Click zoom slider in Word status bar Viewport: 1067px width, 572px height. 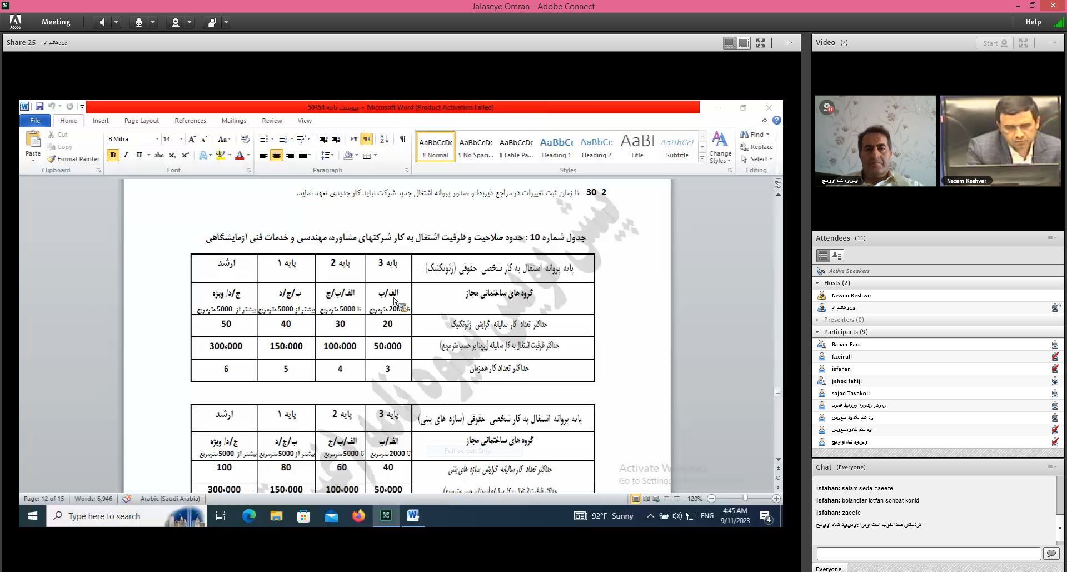tap(745, 499)
